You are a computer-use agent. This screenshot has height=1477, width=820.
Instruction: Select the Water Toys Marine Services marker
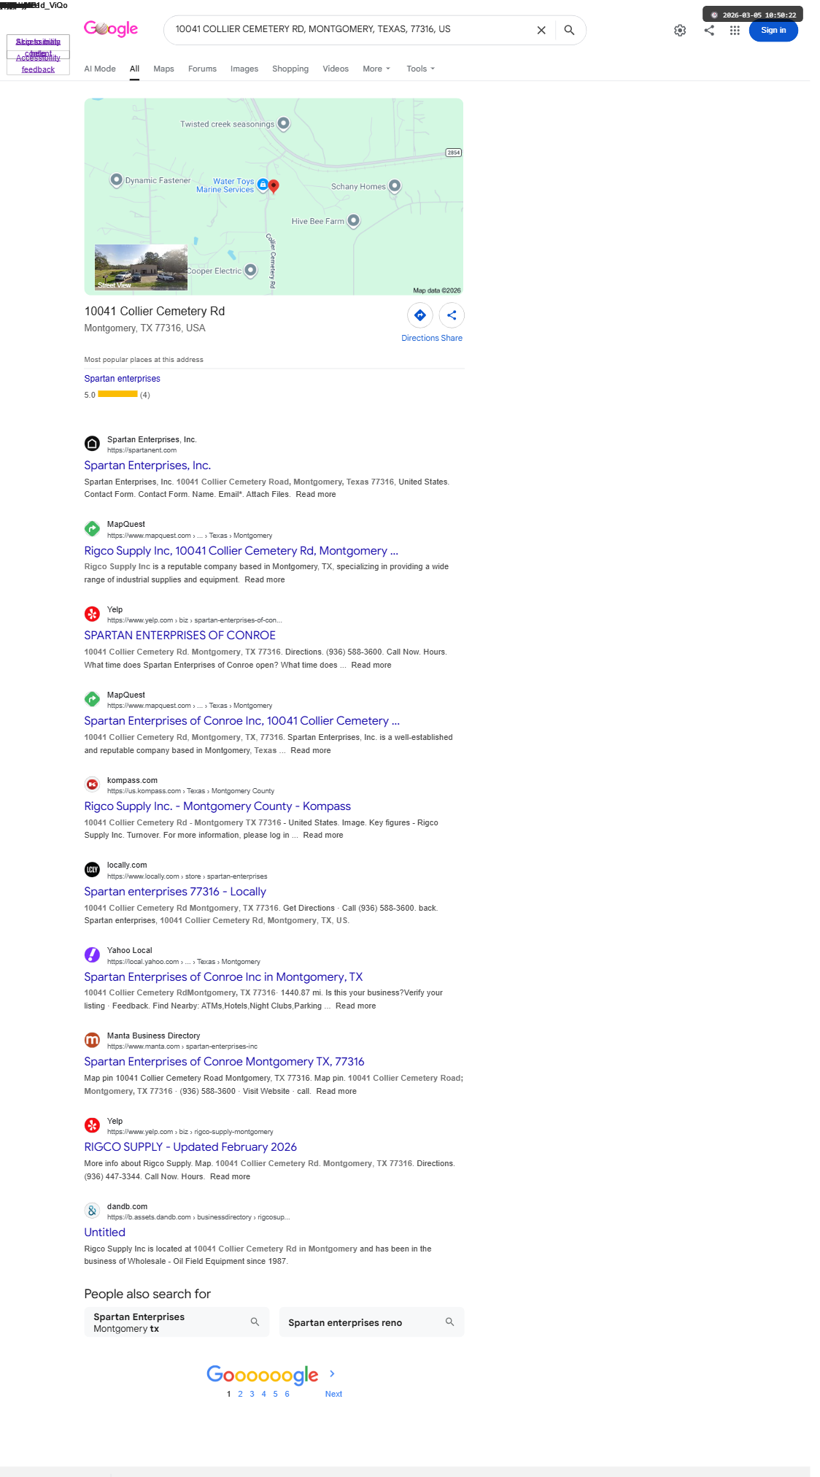[x=263, y=185]
